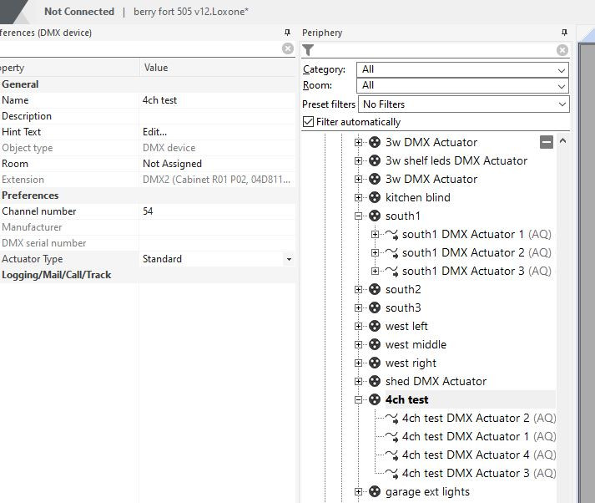Collapse the south1 tree node
Screen dimensions: 595x503
click(x=359, y=216)
